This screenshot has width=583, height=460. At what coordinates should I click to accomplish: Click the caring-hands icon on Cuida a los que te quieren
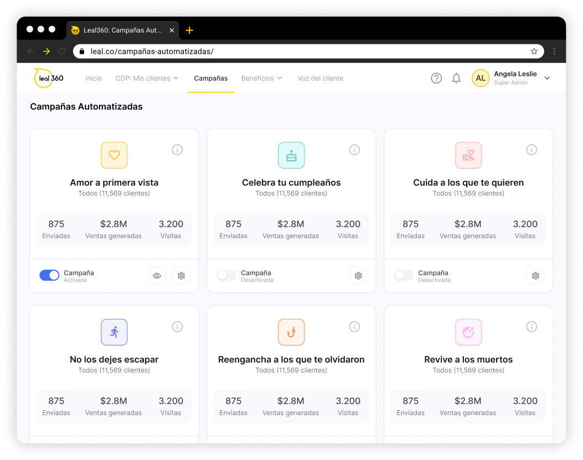468,155
